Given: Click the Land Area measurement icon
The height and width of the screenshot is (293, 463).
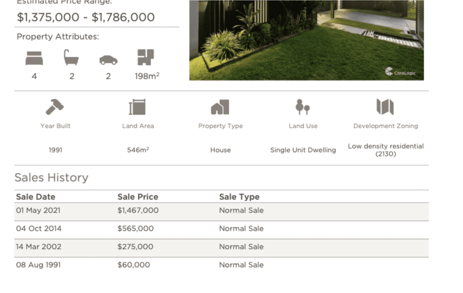Looking at the screenshot, I should click(137, 107).
